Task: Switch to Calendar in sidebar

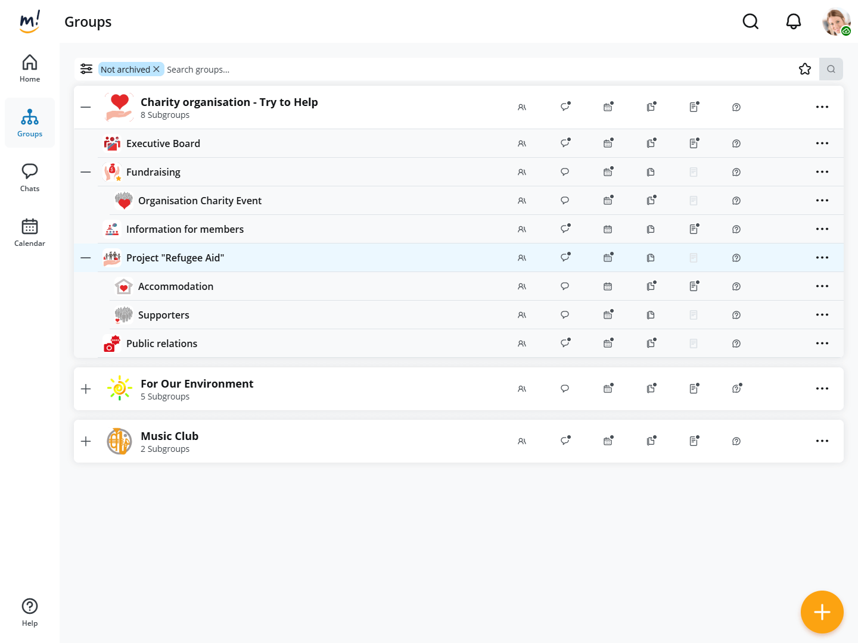Action: [30, 232]
